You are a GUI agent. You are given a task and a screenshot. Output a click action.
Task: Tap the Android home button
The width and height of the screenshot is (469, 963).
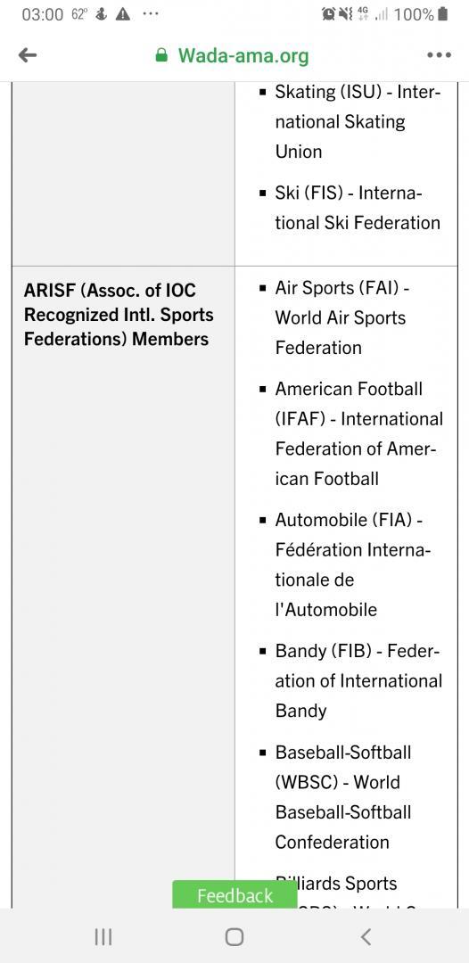pos(234,936)
